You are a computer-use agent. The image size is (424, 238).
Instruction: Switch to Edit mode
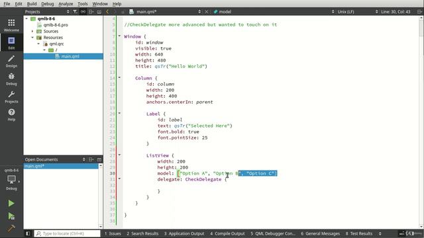tap(11, 42)
